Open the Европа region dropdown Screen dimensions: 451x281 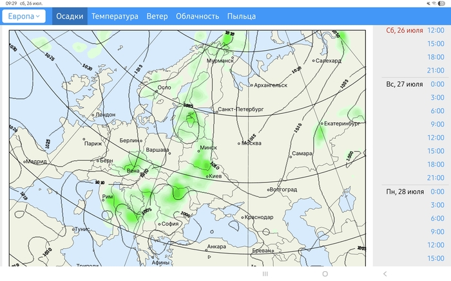(x=24, y=16)
